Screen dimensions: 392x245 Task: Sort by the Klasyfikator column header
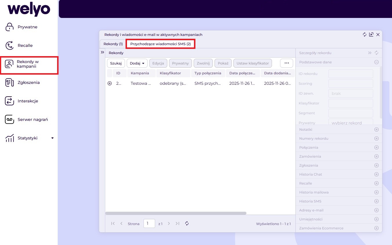[173, 73]
